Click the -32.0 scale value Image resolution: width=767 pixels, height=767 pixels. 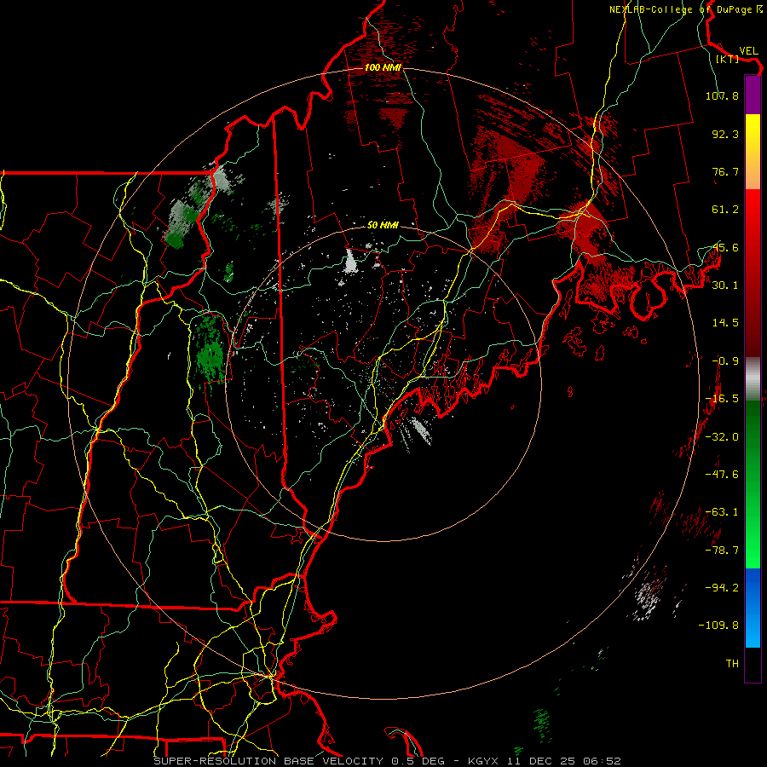pyautogui.click(x=722, y=437)
